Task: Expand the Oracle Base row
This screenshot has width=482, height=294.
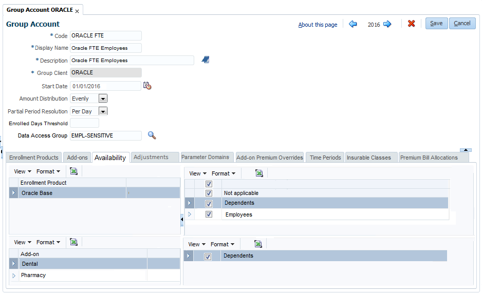Action: (13, 193)
